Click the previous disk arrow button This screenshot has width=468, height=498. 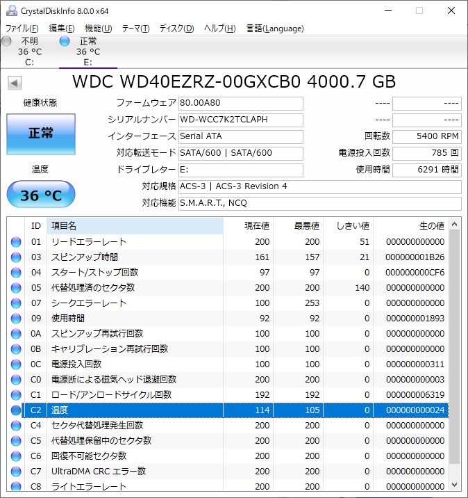[x=15, y=83]
